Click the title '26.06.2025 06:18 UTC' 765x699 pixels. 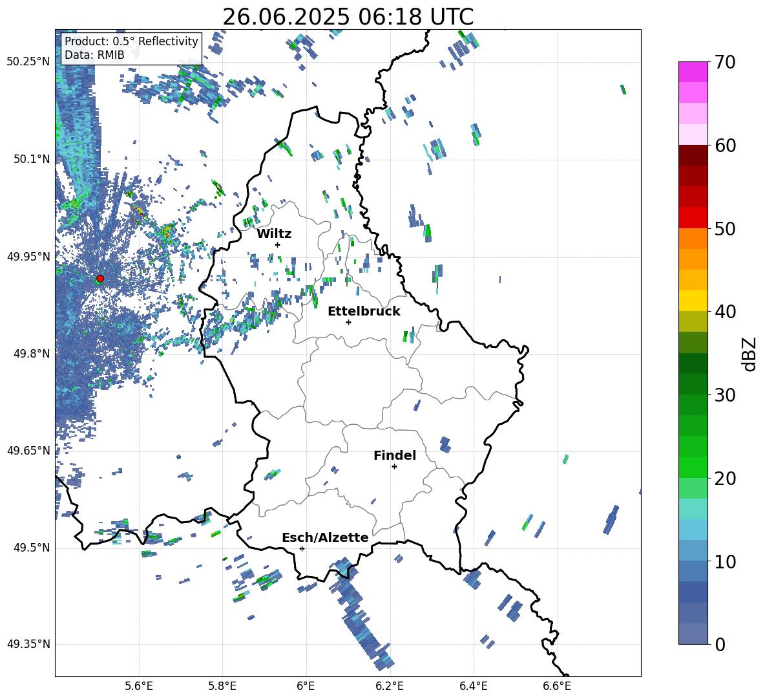(x=348, y=17)
